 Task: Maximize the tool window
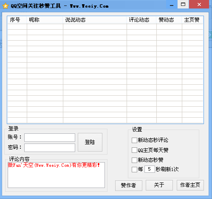[x=183, y=5]
